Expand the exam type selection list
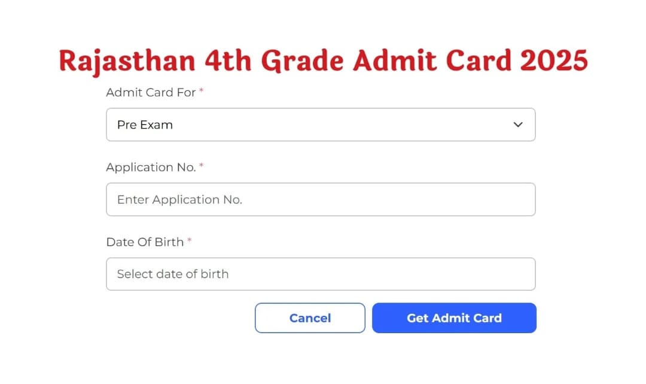The height and width of the screenshot is (384, 646). tap(321, 124)
